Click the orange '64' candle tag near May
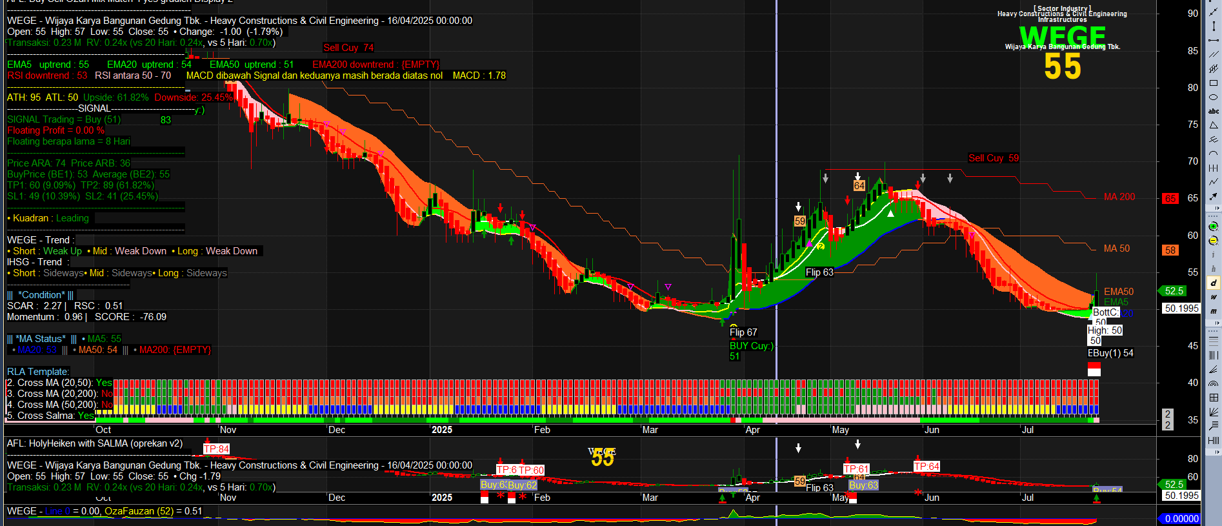Screen dimensions: 1222x526 click(x=859, y=186)
